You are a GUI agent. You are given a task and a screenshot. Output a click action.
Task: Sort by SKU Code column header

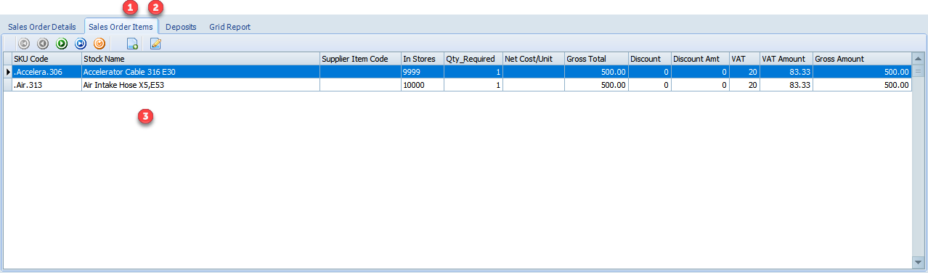click(46, 59)
